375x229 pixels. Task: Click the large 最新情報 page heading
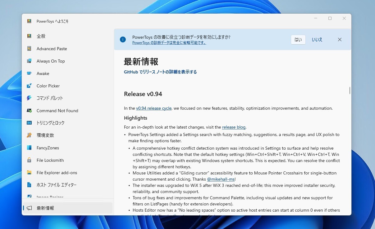pos(141,62)
